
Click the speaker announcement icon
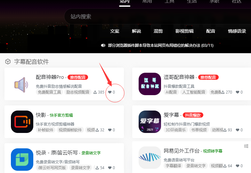click(103, 45)
